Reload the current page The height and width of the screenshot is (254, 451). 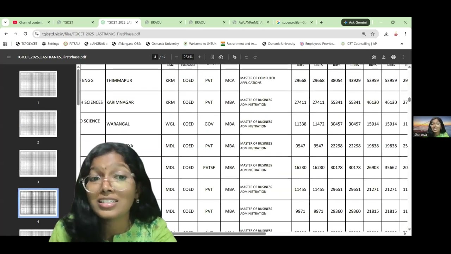click(25, 34)
